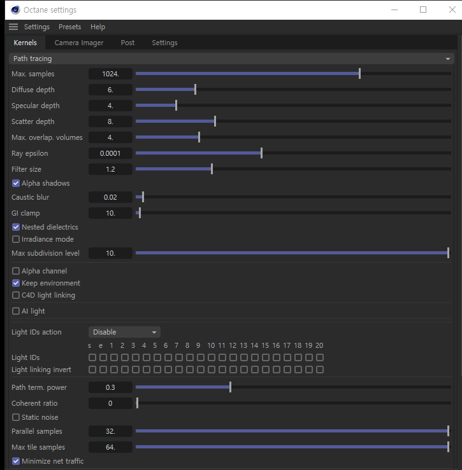Enable the Alpha channel checkbox

pyautogui.click(x=16, y=271)
